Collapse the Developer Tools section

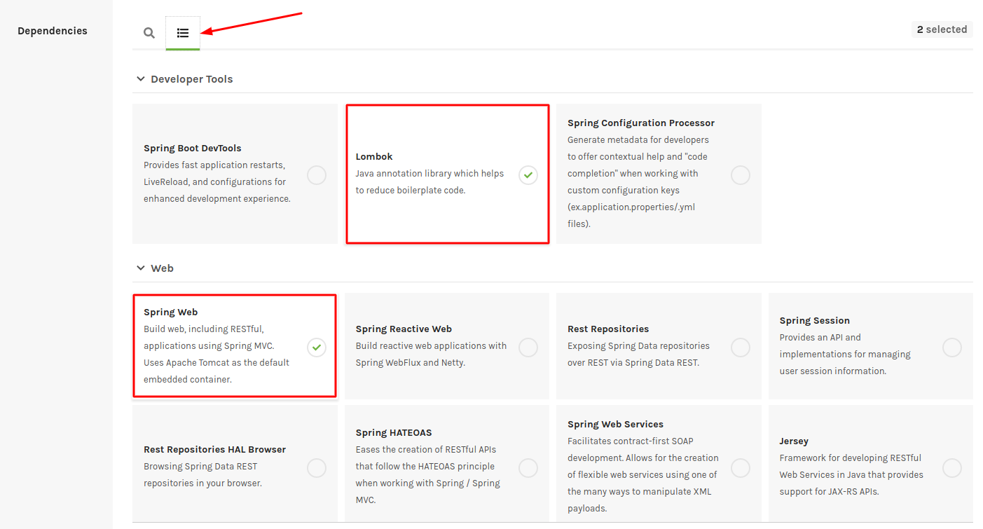pos(141,79)
